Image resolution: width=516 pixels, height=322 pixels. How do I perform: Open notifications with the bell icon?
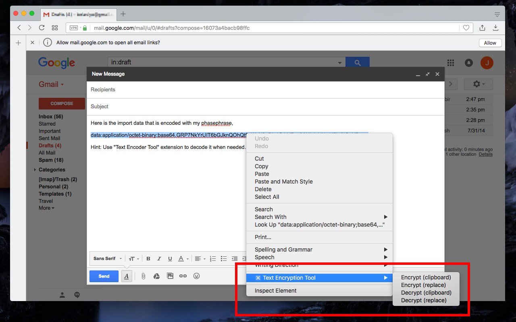pos(468,63)
